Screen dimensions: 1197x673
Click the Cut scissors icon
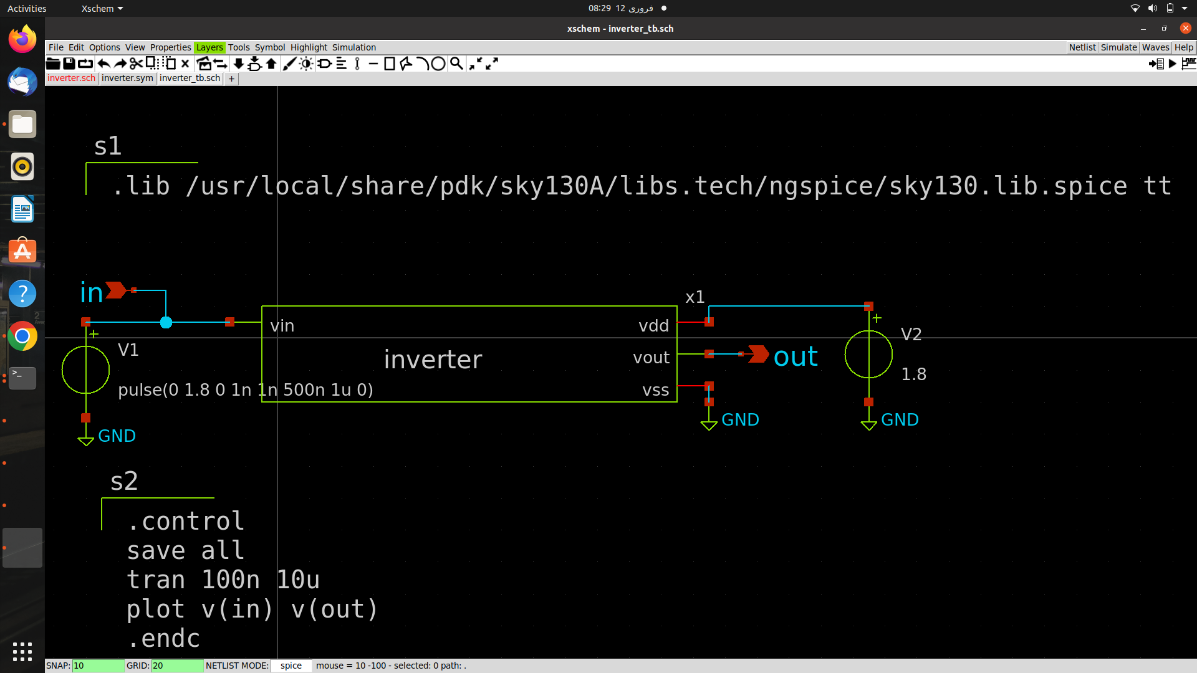(135, 64)
